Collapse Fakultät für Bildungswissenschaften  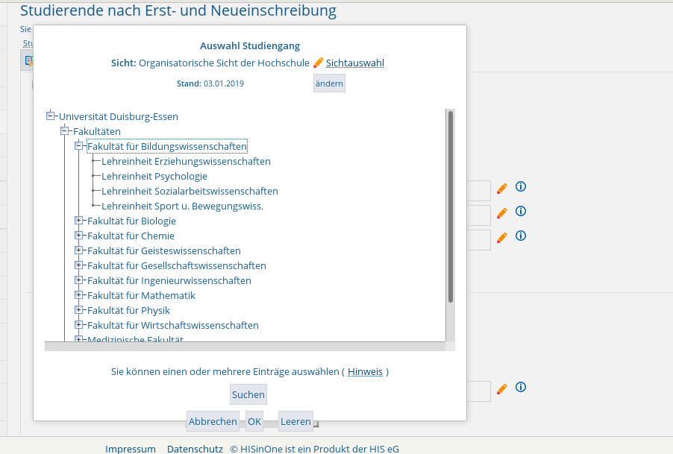coord(79,146)
